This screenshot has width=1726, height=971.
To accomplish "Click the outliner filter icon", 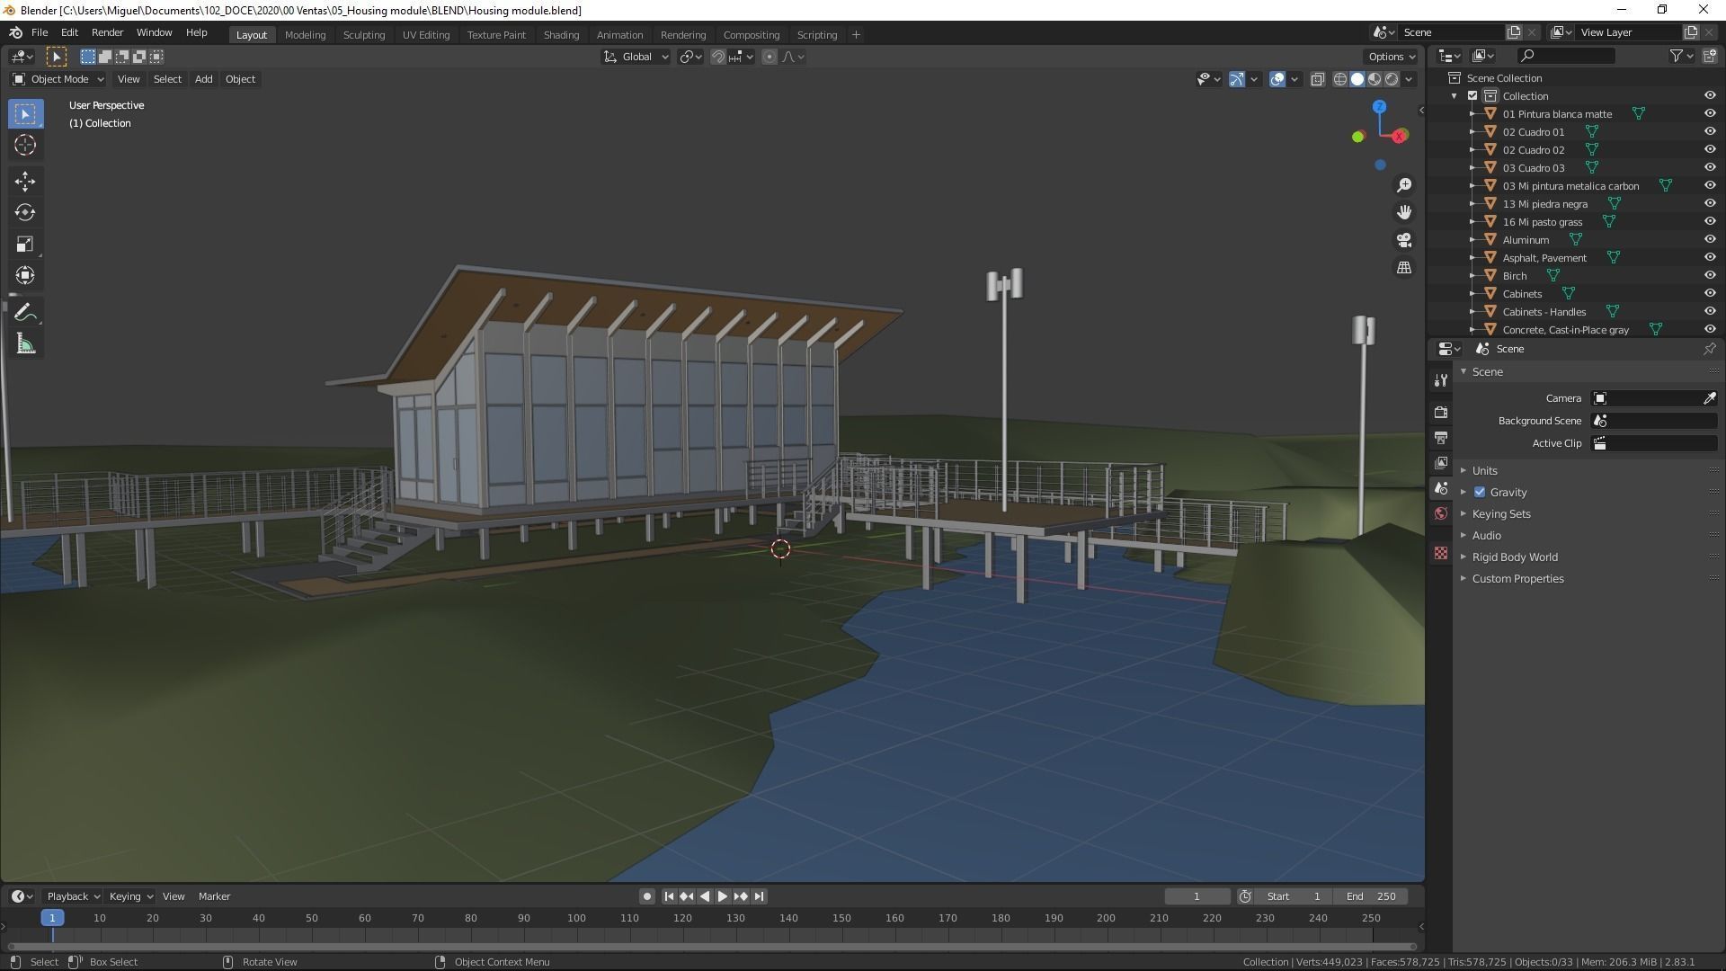I will (x=1676, y=56).
